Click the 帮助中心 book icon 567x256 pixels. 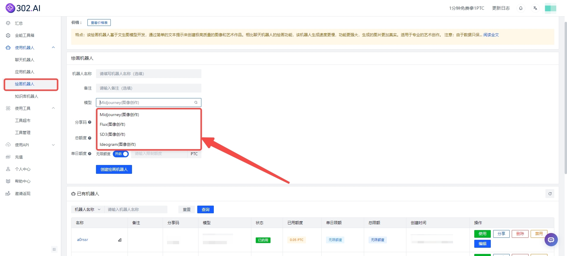coord(8,181)
